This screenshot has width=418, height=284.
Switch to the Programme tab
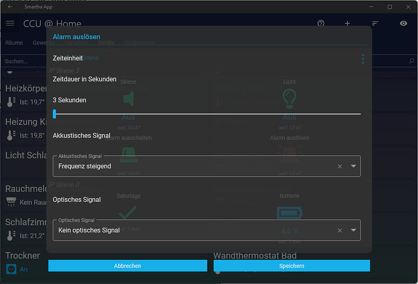point(139,43)
